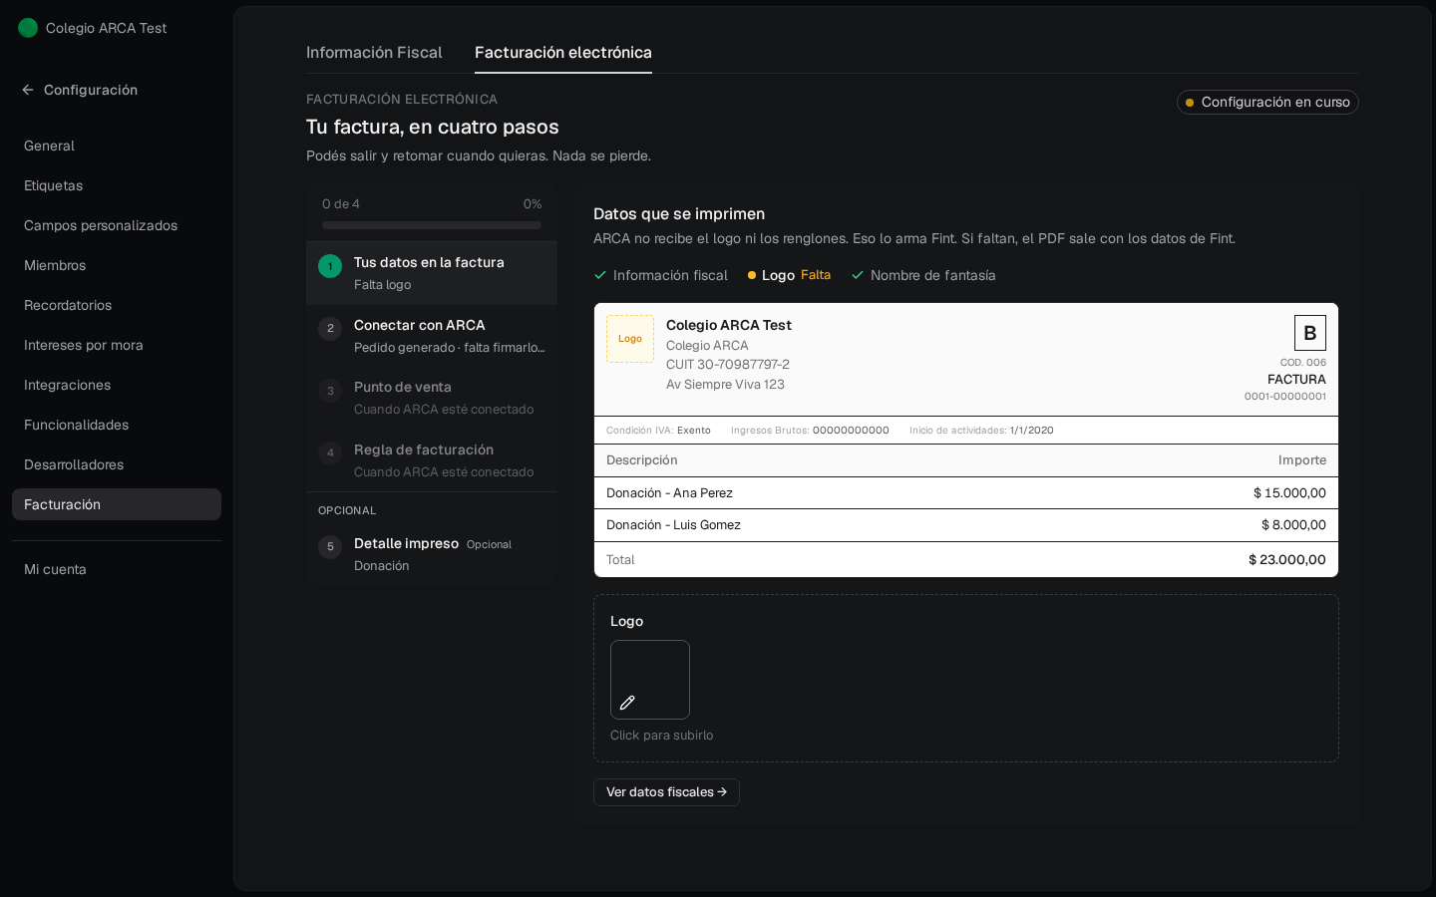Click the step 1 green number badge
The image size is (1436, 897).
(330, 266)
